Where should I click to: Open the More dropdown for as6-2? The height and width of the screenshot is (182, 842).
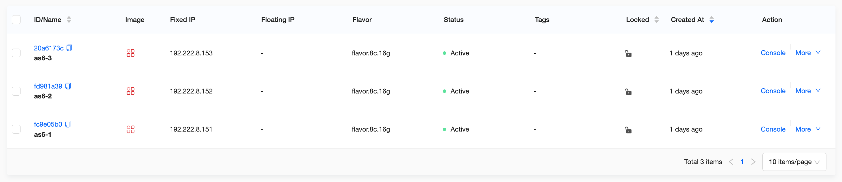click(807, 91)
